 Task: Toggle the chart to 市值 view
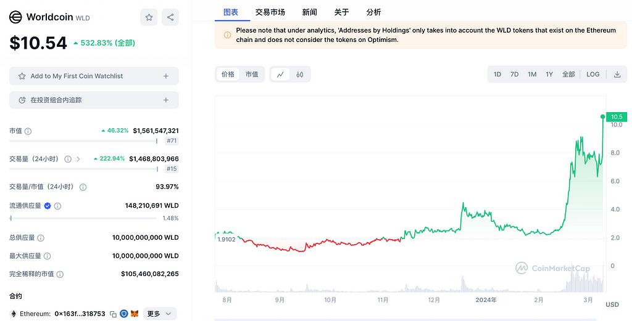click(x=252, y=75)
